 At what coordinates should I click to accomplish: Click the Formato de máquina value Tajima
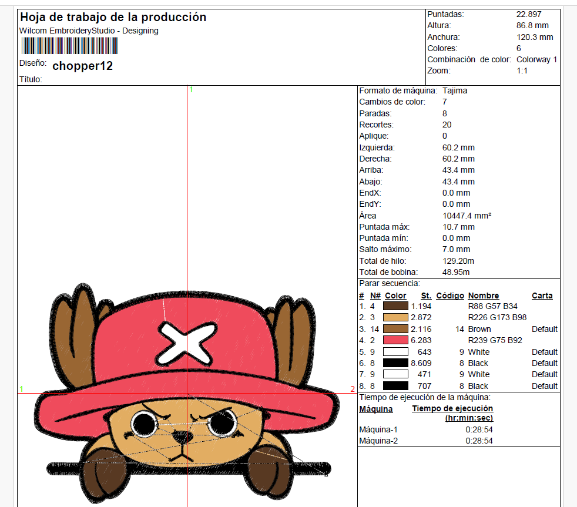[455, 90]
